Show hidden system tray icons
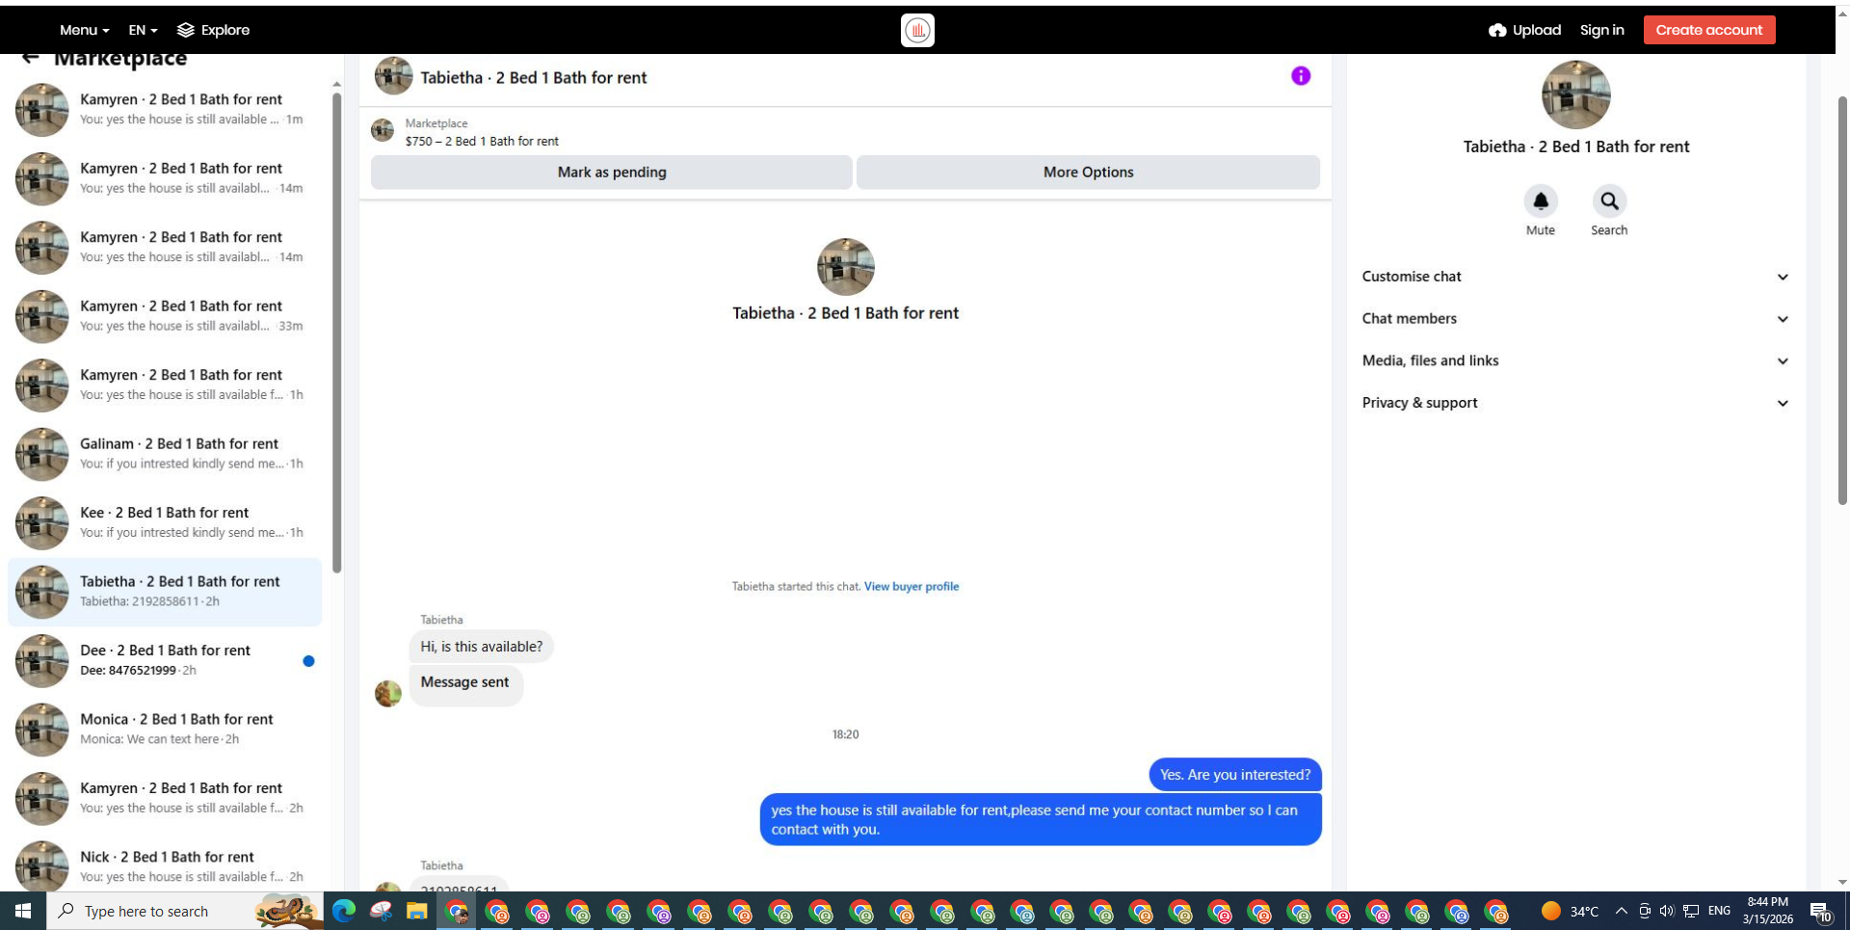The image size is (1850, 930). [1621, 911]
